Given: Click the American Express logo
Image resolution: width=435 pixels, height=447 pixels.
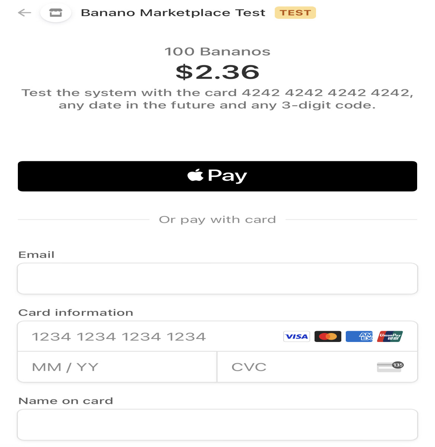Looking at the screenshot, I should (359, 336).
